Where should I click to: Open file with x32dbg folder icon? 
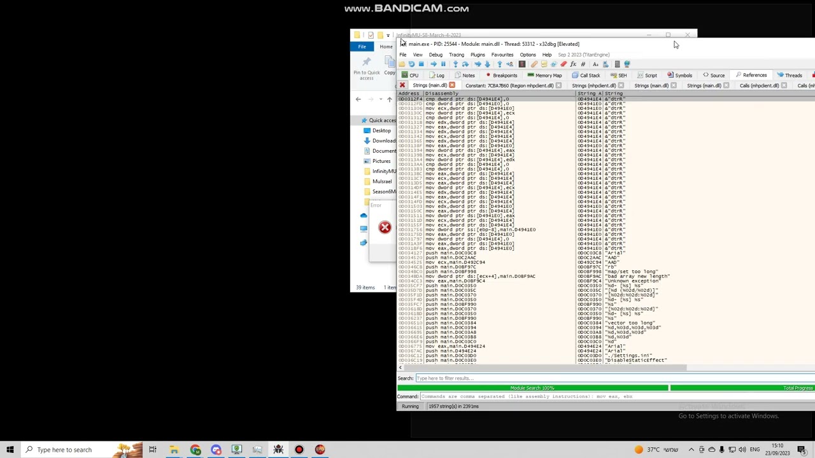coord(402,64)
